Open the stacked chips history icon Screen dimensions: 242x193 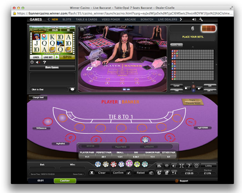coord(167,173)
